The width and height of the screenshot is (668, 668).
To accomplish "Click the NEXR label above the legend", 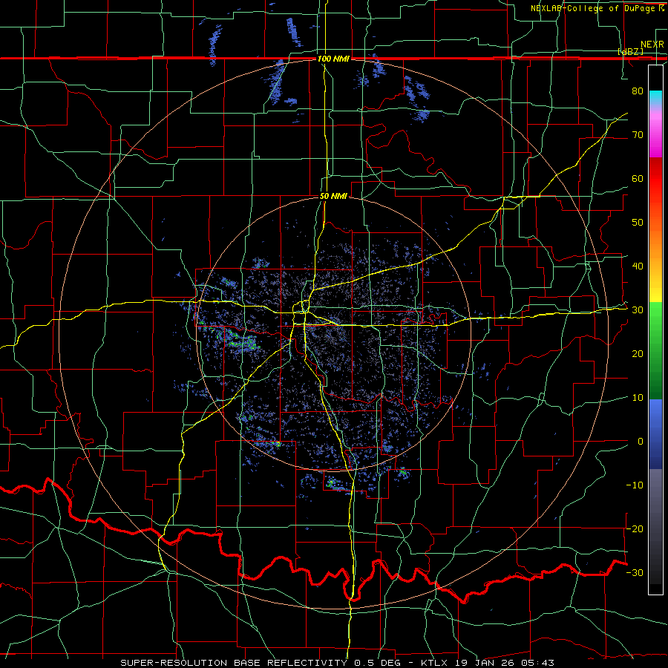I will (x=652, y=45).
